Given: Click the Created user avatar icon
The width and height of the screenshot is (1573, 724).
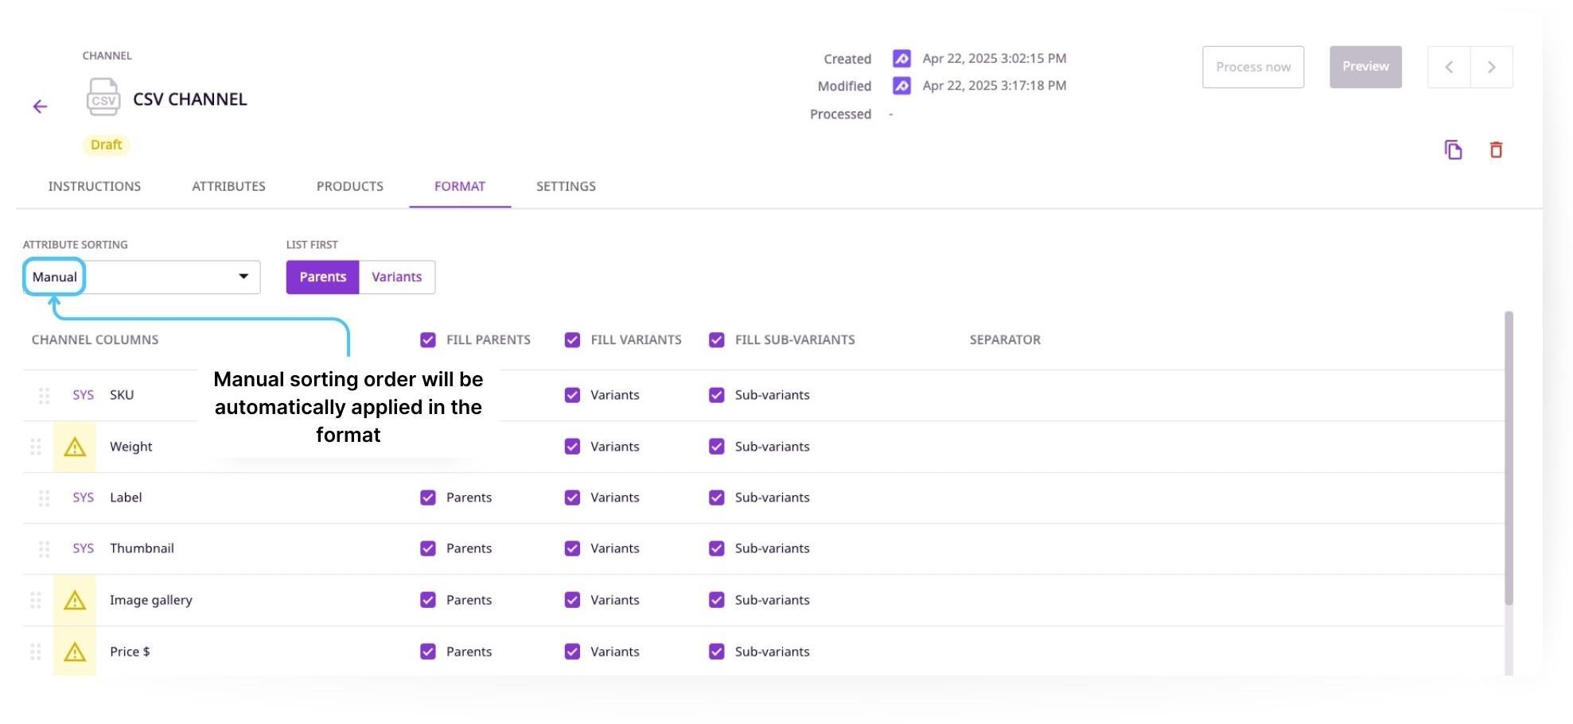Looking at the screenshot, I should coord(901,58).
